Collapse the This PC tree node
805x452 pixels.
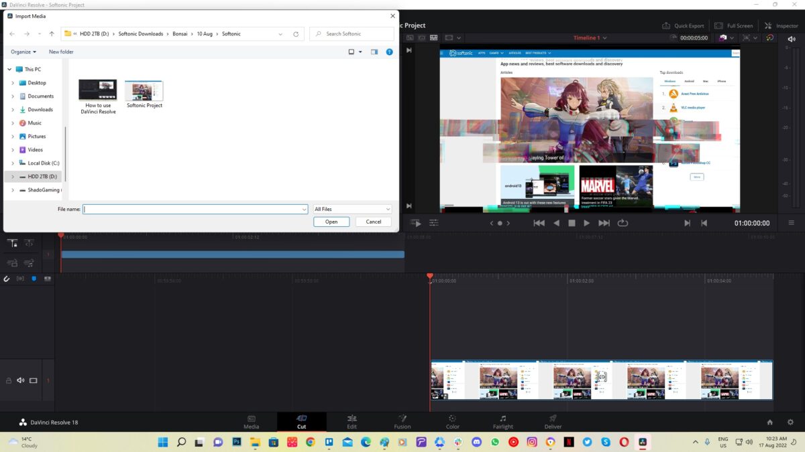point(8,70)
